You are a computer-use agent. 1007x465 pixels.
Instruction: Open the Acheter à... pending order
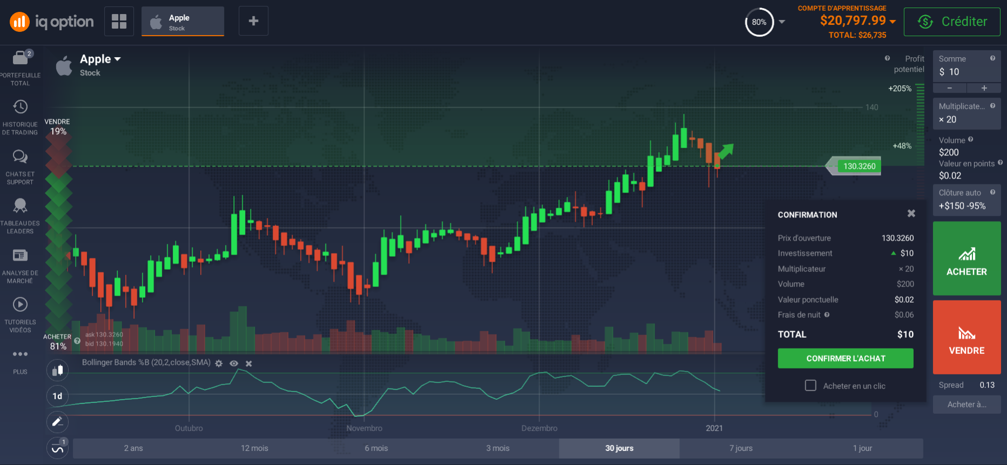click(x=967, y=405)
